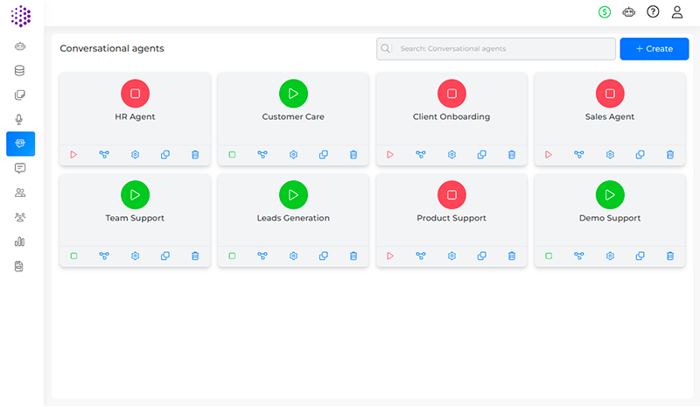This screenshot has width=700, height=407.
Task: Go to the microphone voice section
Action: click(20, 120)
